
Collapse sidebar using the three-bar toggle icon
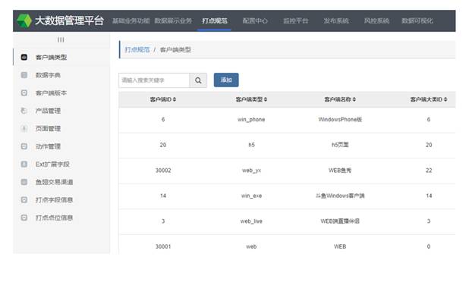[x=61, y=39]
